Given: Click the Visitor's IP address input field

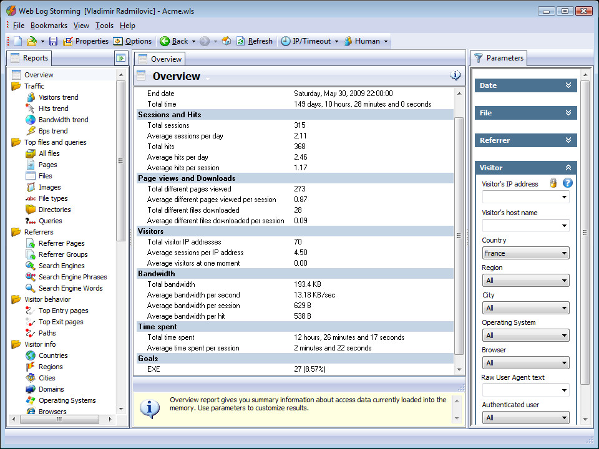Looking at the screenshot, I should point(525,198).
